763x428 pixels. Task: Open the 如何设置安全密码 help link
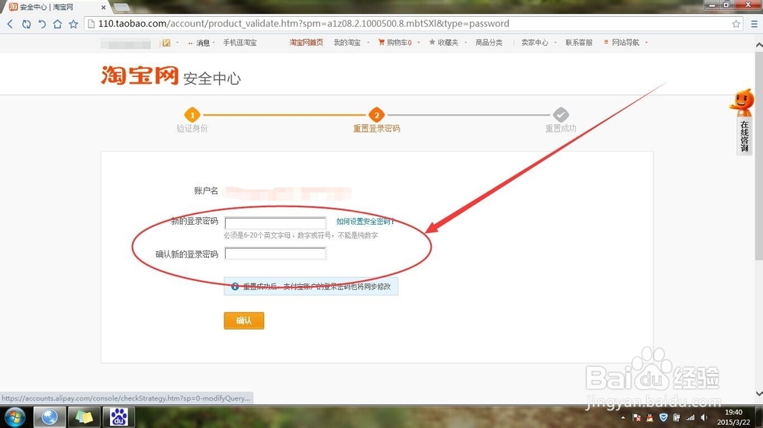365,222
